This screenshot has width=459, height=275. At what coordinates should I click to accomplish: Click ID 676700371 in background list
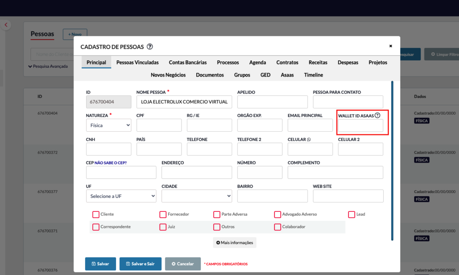(x=48, y=231)
